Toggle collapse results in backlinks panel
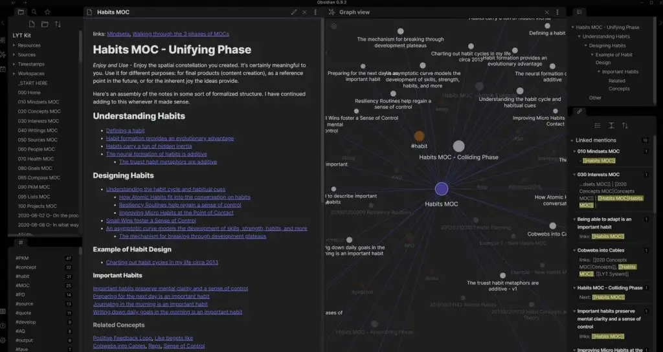Image resolution: width=663 pixels, height=352 pixels. pos(598,126)
